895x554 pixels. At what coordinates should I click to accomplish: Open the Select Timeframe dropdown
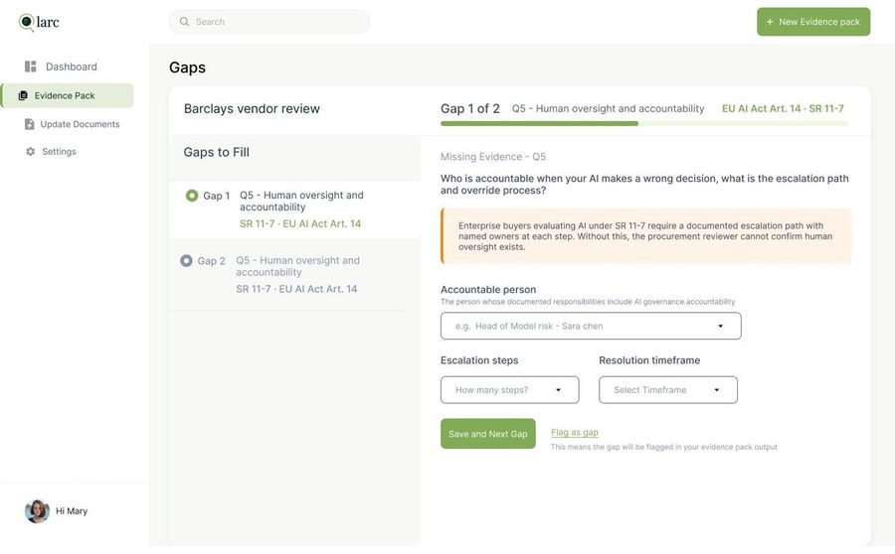pos(668,390)
